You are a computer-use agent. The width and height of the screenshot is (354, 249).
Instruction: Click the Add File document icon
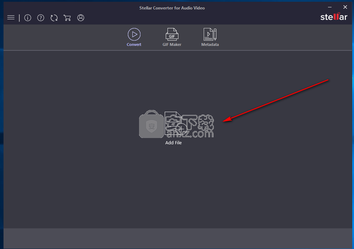coord(176,123)
